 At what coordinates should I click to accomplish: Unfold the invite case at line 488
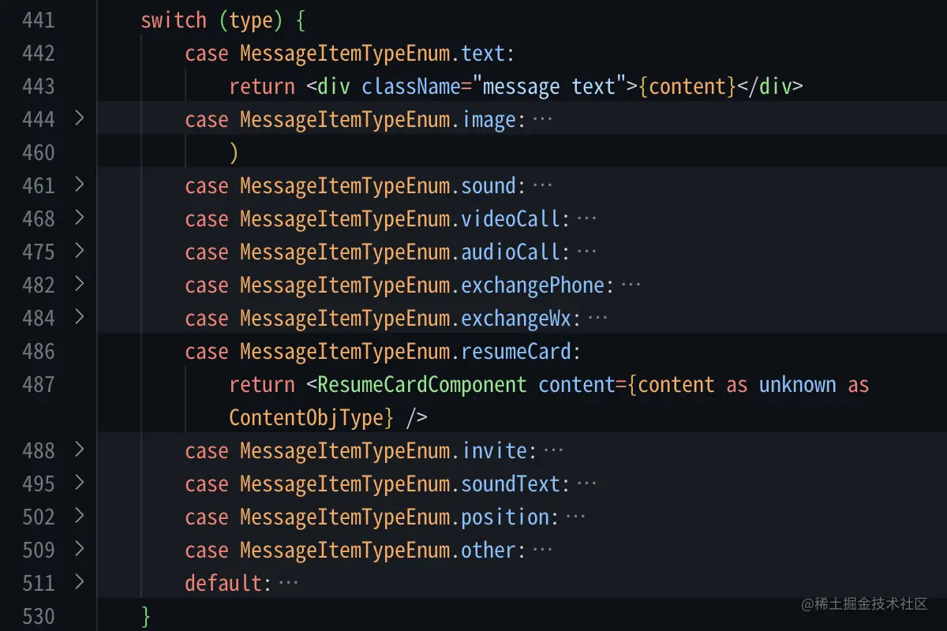(79, 450)
